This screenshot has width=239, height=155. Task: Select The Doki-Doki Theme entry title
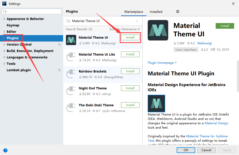pyautogui.click(x=96, y=105)
